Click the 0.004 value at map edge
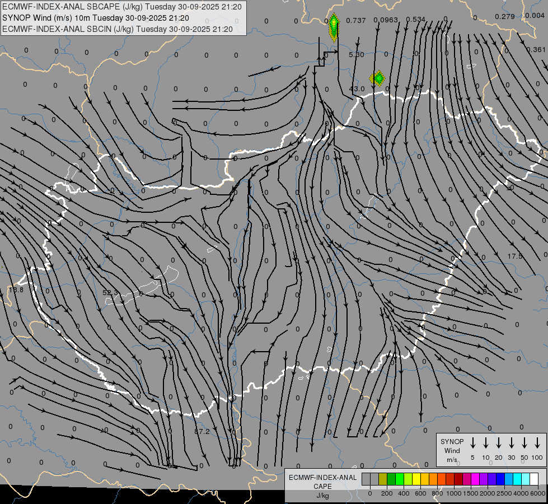This screenshot has width=548, height=504. click(535, 15)
